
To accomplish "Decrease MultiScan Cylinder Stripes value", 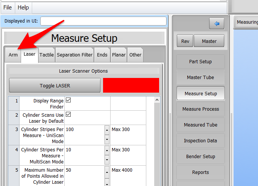I will click(107, 160).
